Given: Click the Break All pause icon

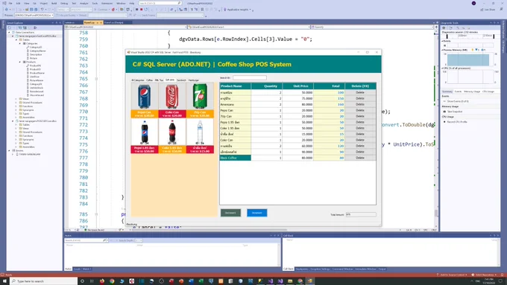Looking at the screenshot, I should (136, 10).
